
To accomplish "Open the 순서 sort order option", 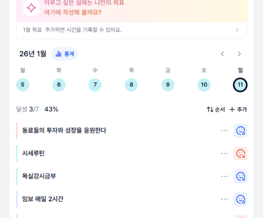I will tap(216, 109).
